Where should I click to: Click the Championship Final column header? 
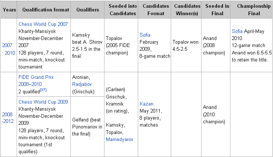coord(250,10)
